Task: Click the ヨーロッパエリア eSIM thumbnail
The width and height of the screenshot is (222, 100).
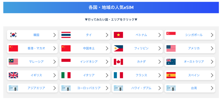Action: pos(66,88)
